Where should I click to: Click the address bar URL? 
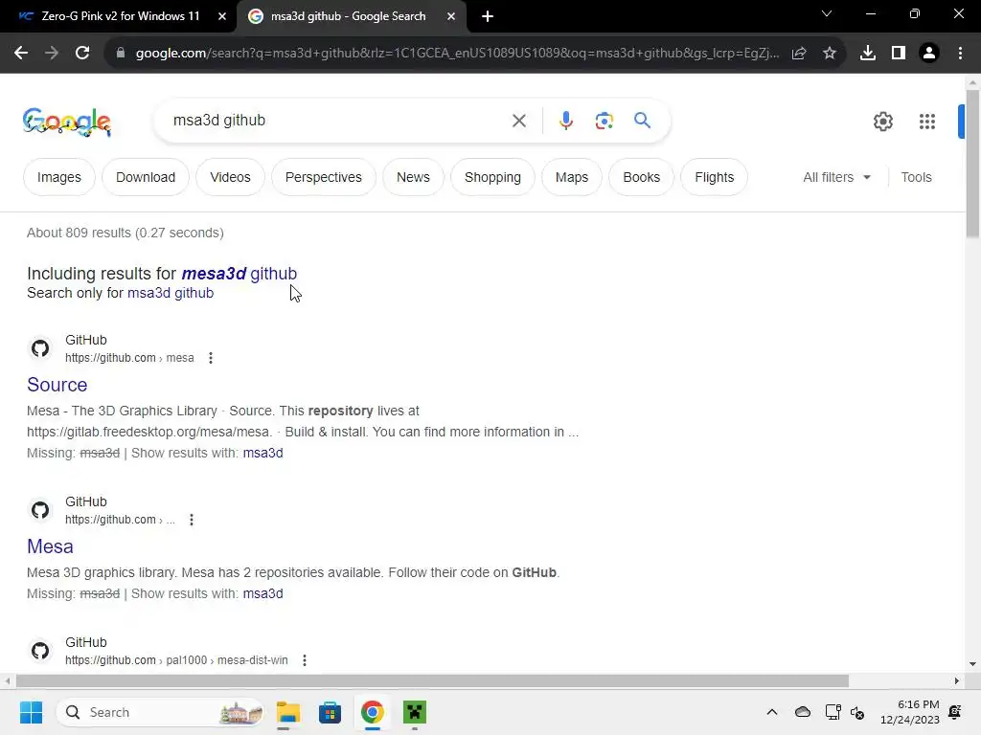point(457,54)
